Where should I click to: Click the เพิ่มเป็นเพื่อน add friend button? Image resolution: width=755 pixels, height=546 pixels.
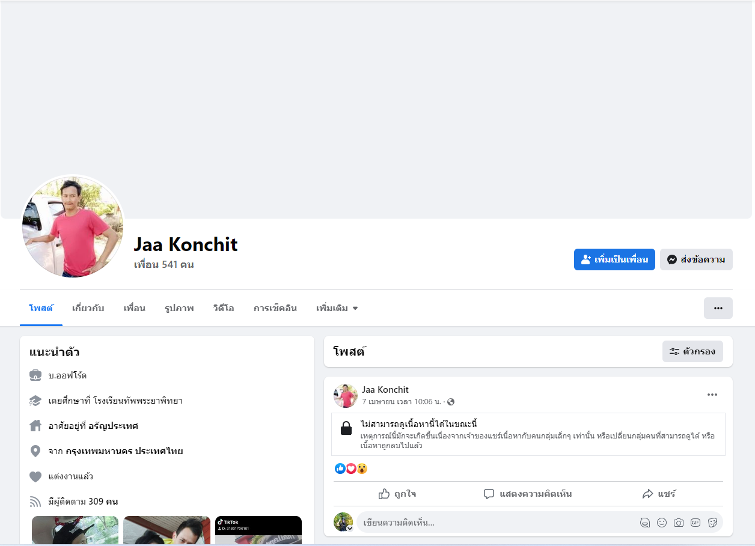[614, 259]
